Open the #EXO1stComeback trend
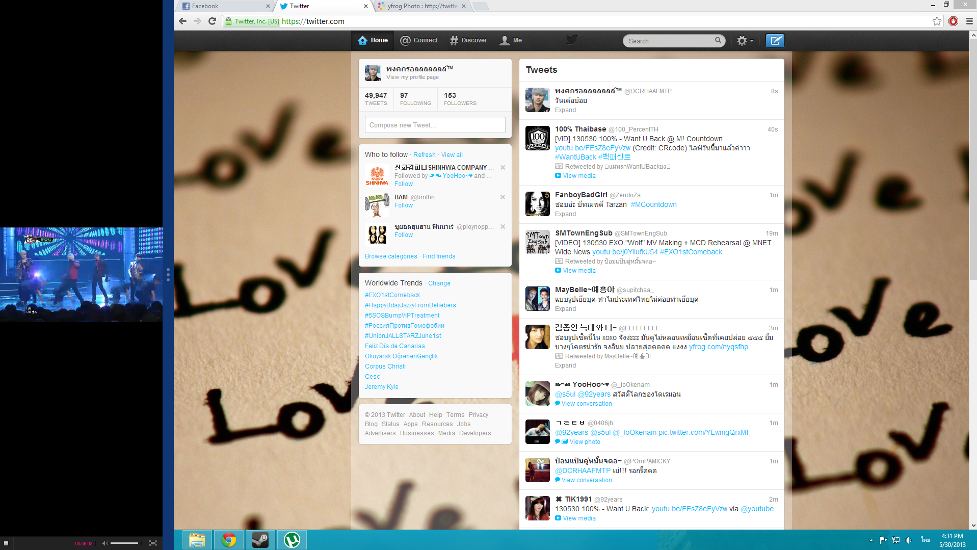Screen dimensions: 977x550 coord(392,295)
